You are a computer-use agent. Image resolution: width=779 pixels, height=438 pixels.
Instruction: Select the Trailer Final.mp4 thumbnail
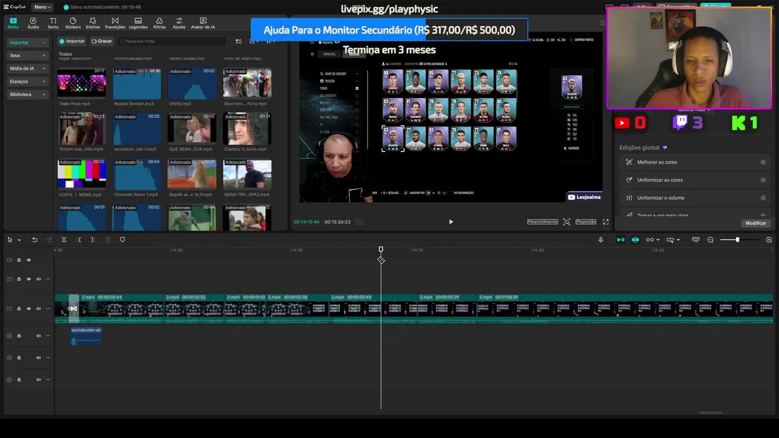click(82, 83)
